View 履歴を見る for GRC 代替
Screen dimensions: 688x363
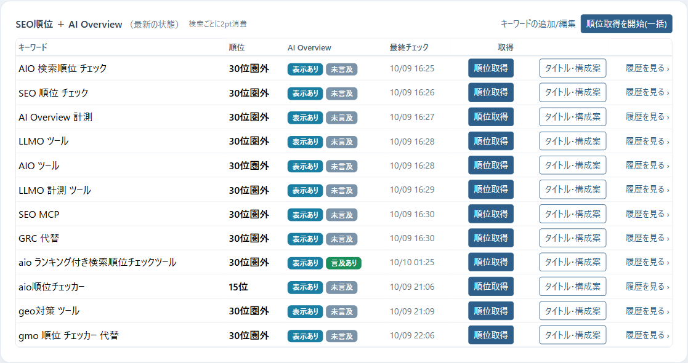tap(647, 238)
